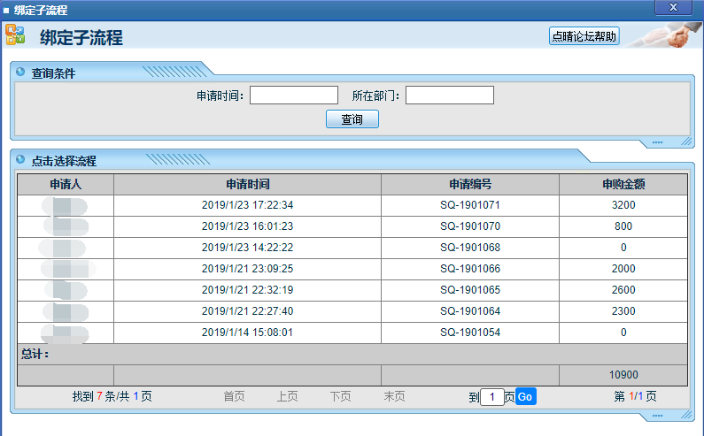Screen dimensions: 704x436
Task: Click the resize grip of the 查询条件 panel
Action: [685, 142]
